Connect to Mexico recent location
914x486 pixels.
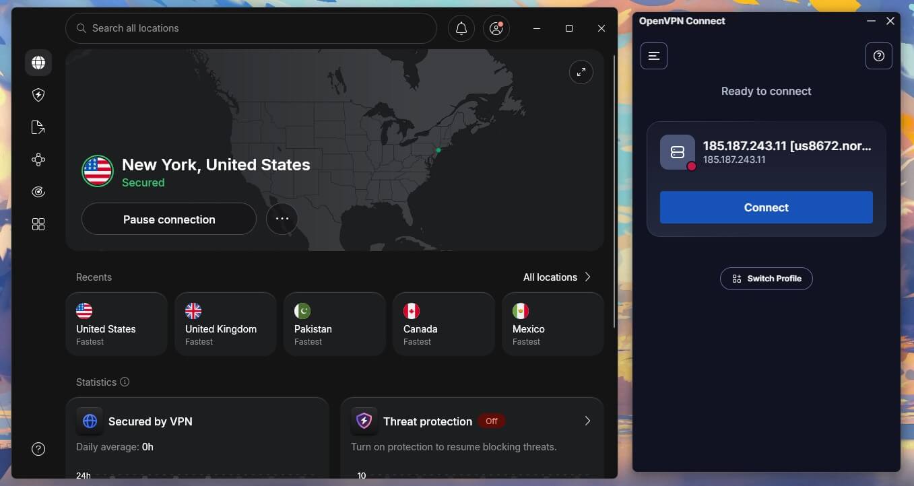[553, 324]
